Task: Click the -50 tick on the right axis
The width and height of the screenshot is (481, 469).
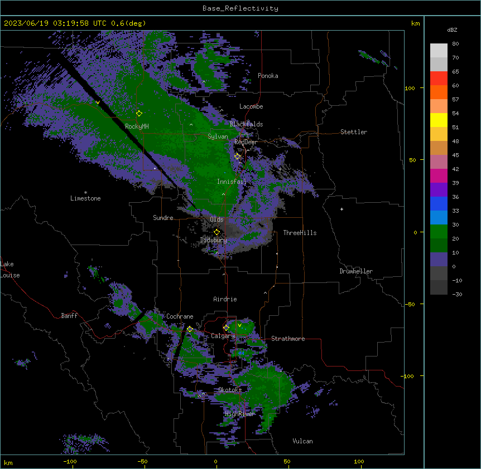Action: [410, 304]
